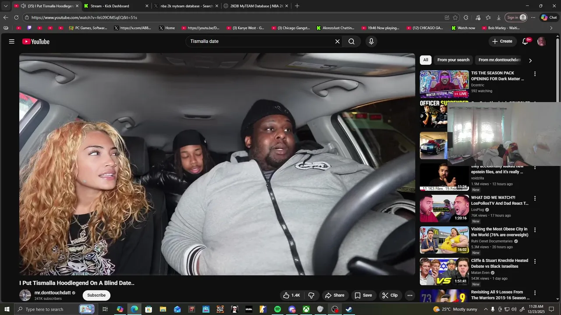Open TIS THE SEASON PACK OPENING thumbnail
Image resolution: width=561 pixels, height=315 pixels.
click(444, 84)
